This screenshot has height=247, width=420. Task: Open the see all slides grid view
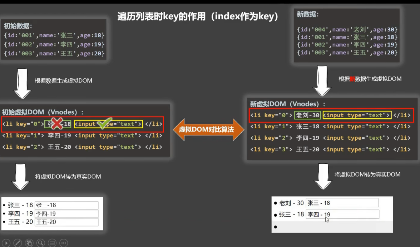(29, 243)
